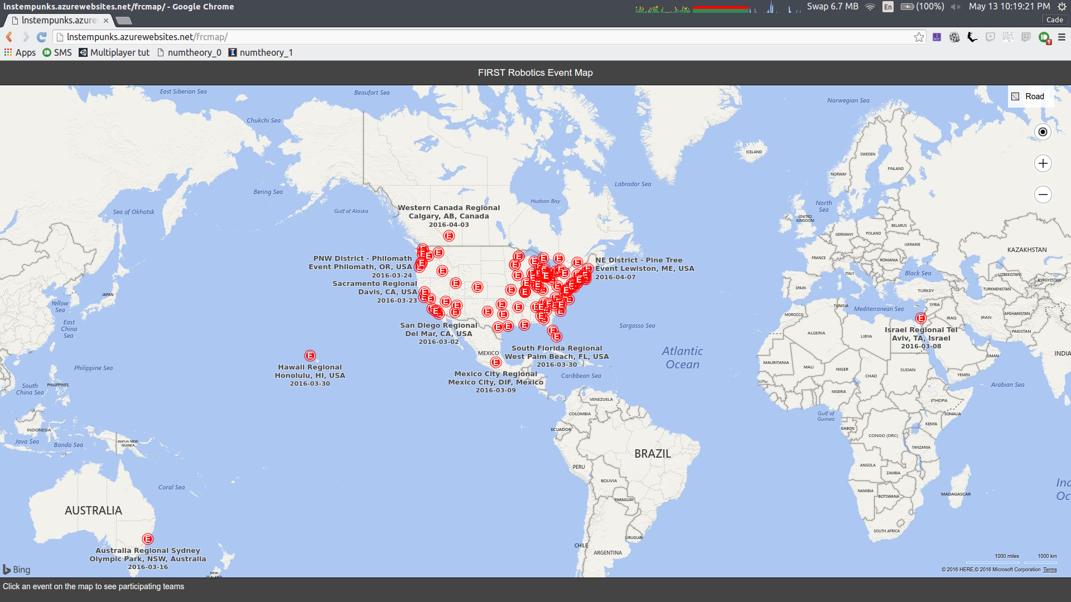Close the lnstempunks browser tab

tap(106, 20)
